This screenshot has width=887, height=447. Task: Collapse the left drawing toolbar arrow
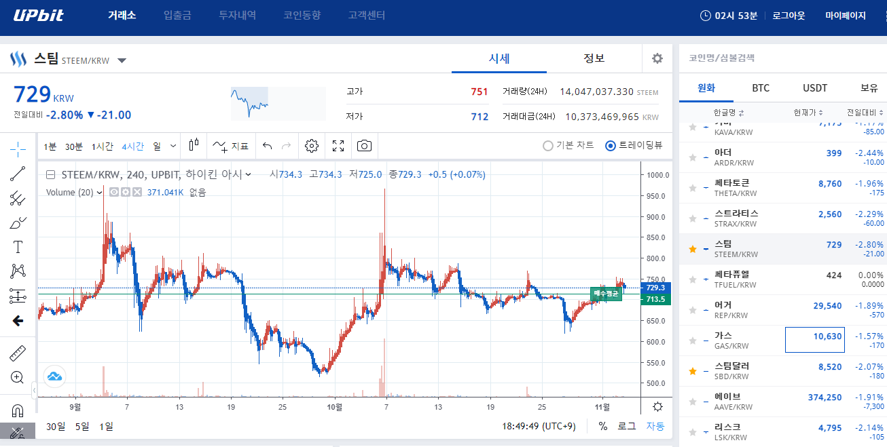click(35, 390)
